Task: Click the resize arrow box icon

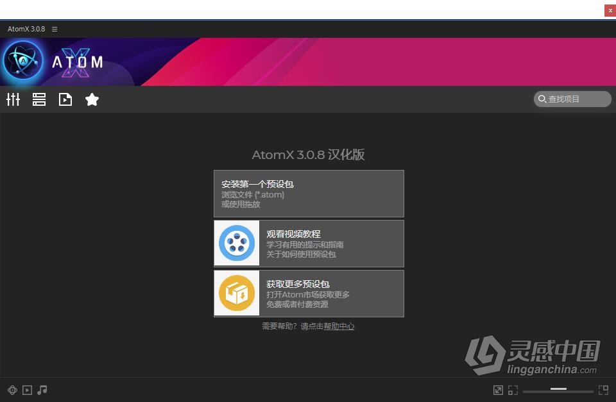Action: [x=498, y=390]
